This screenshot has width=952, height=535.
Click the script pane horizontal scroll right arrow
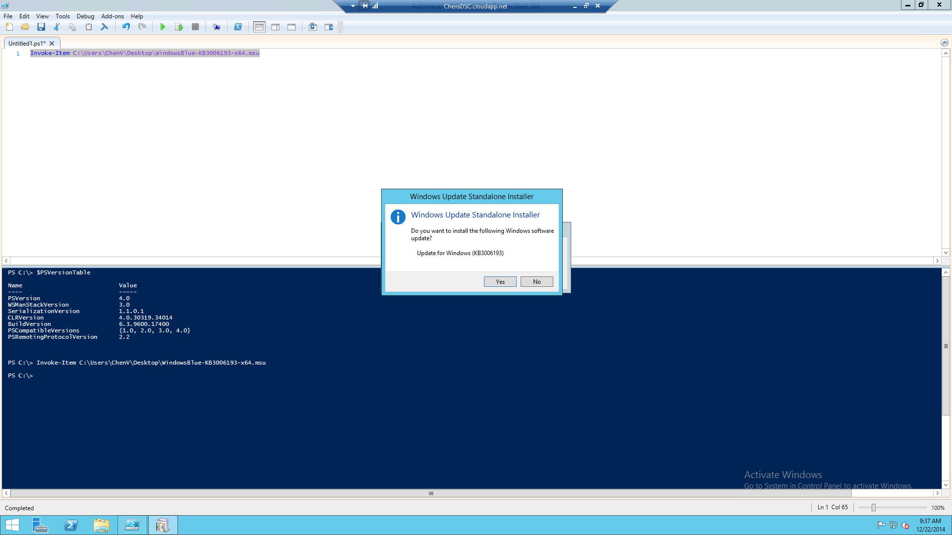pos(937,261)
